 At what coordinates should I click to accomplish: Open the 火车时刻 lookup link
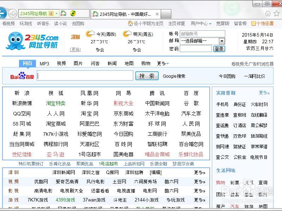point(259,104)
